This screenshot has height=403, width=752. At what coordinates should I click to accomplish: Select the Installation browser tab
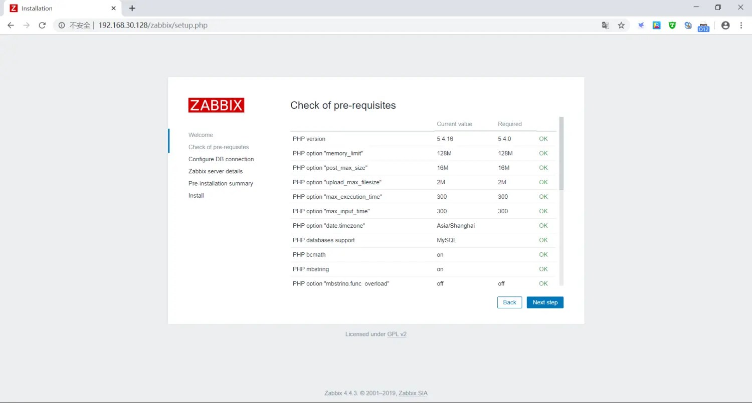coord(63,8)
